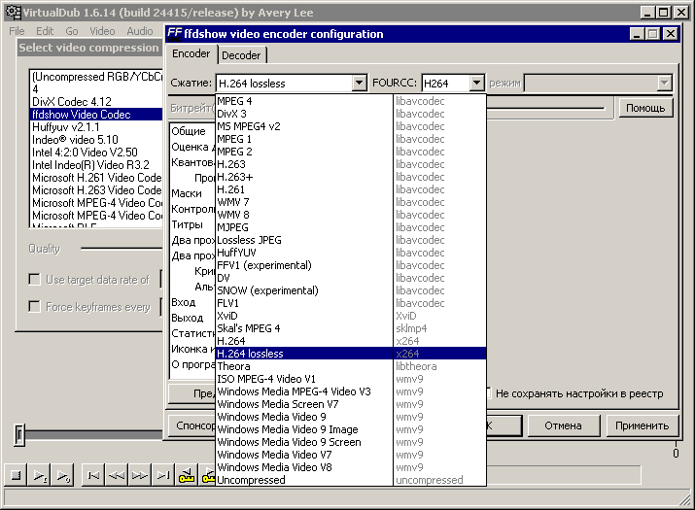The height and width of the screenshot is (510, 695).
Task: Check 'Не сохранять настройки в реестр' option
Action: pos(487,393)
